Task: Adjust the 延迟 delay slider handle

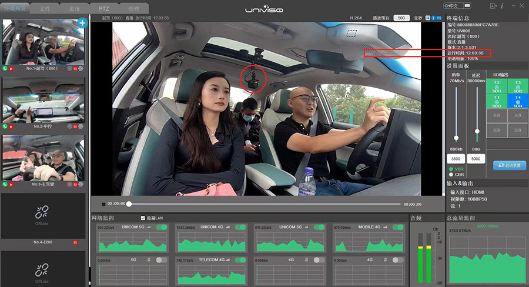Action: point(477,131)
